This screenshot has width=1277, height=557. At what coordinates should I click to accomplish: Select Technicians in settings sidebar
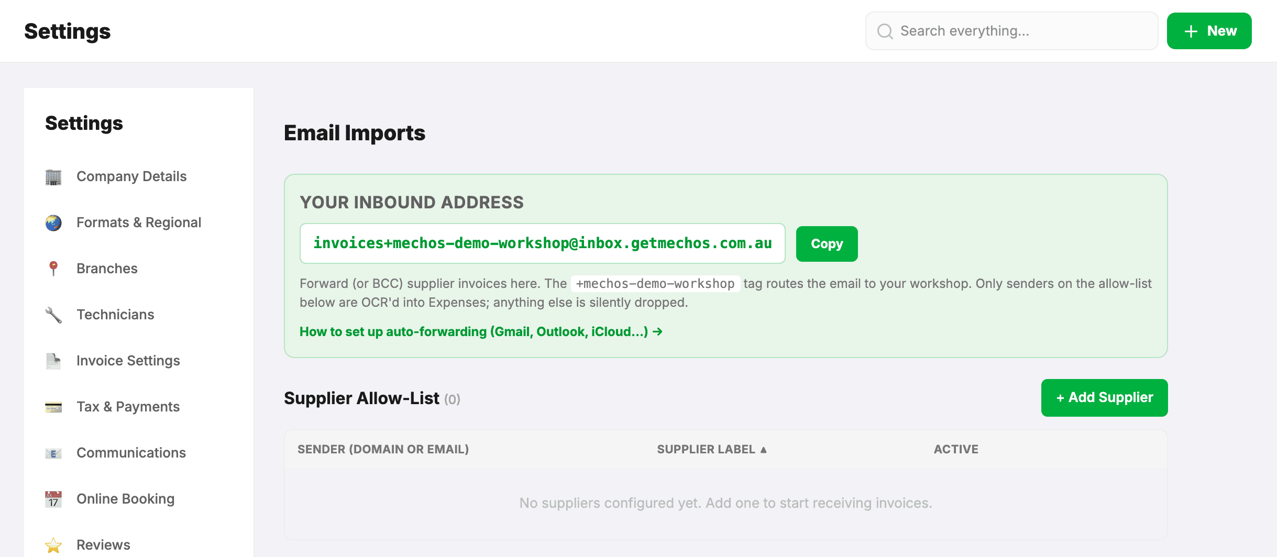115,315
